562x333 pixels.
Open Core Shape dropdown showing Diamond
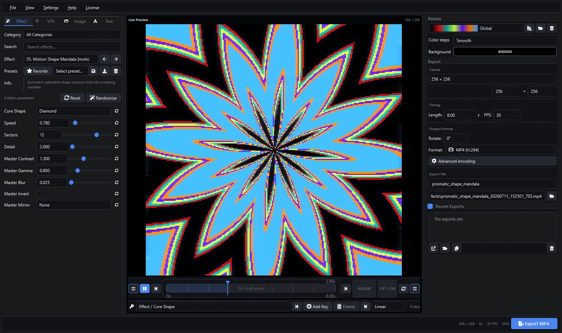(74, 111)
